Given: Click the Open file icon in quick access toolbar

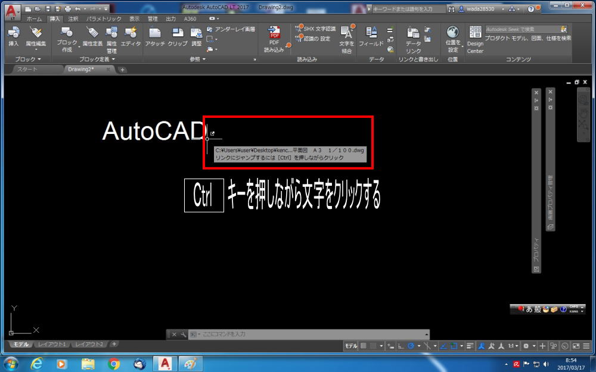Looking at the screenshot, I should point(38,9).
